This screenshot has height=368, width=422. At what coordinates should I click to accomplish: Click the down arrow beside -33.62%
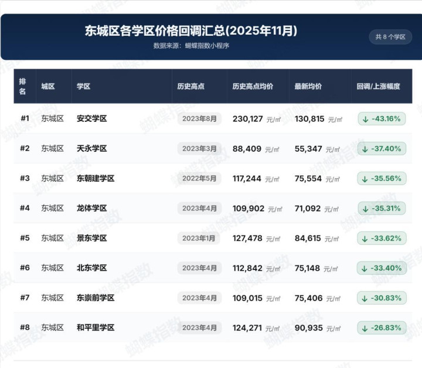pos(365,238)
